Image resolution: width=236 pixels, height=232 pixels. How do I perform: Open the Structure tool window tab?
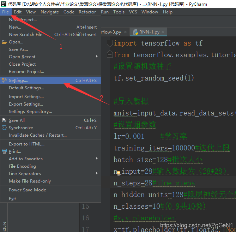click(4, 226)
